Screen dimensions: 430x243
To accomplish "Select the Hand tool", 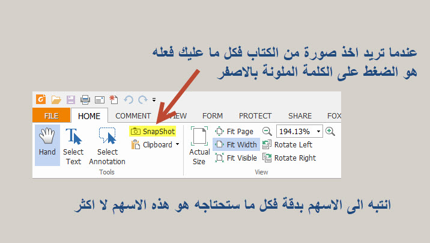I will pos(47,143).
